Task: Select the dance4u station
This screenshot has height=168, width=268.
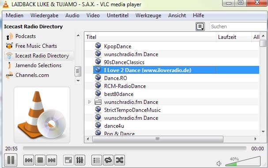Action: [114, 126]
